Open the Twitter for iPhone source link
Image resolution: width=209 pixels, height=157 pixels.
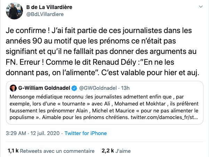(86, 133)
